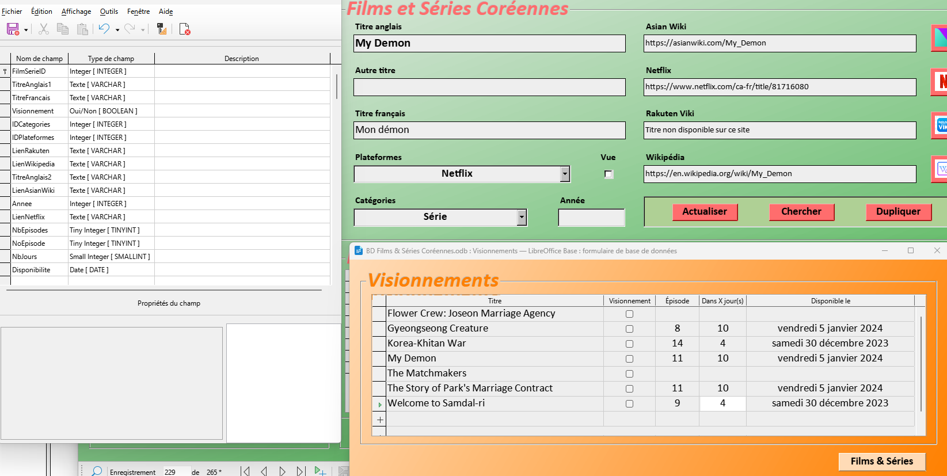947x476 pixels.
Task: Click the Korea-Khitan War title cell
Action: tap(495, 344)
